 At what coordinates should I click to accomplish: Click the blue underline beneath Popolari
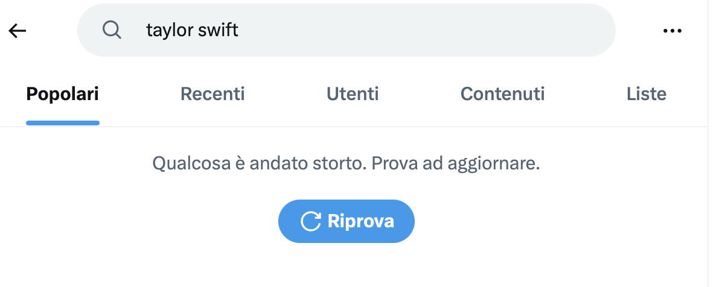(x=63, y=123)
